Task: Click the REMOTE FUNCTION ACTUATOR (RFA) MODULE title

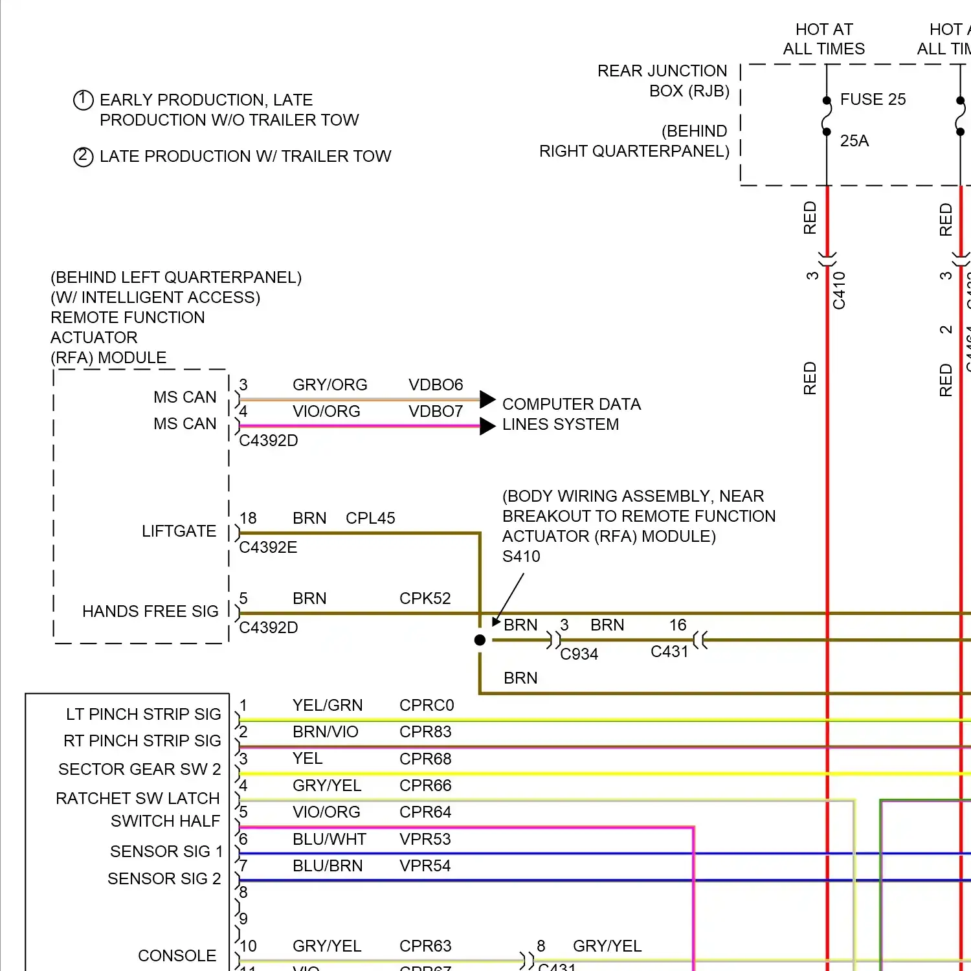Action: point(128,337)
